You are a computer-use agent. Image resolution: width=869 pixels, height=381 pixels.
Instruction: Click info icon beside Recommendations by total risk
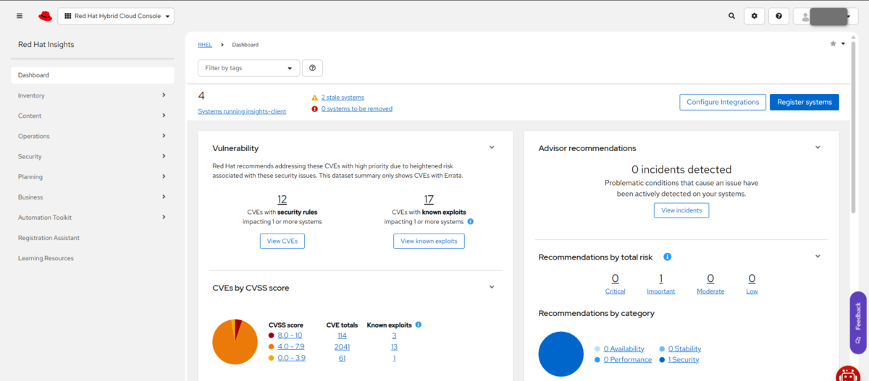[x=668, y=257]
